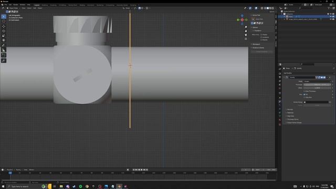Screen dimensions: 336x189
Task: Enable Even Thickness in Solidify modifier
Action: [x=304, y=91]
